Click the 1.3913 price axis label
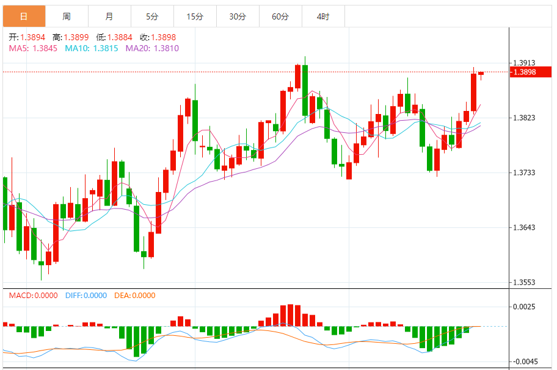The height and width of the screenshot is (370, 557). click(525, 63)
